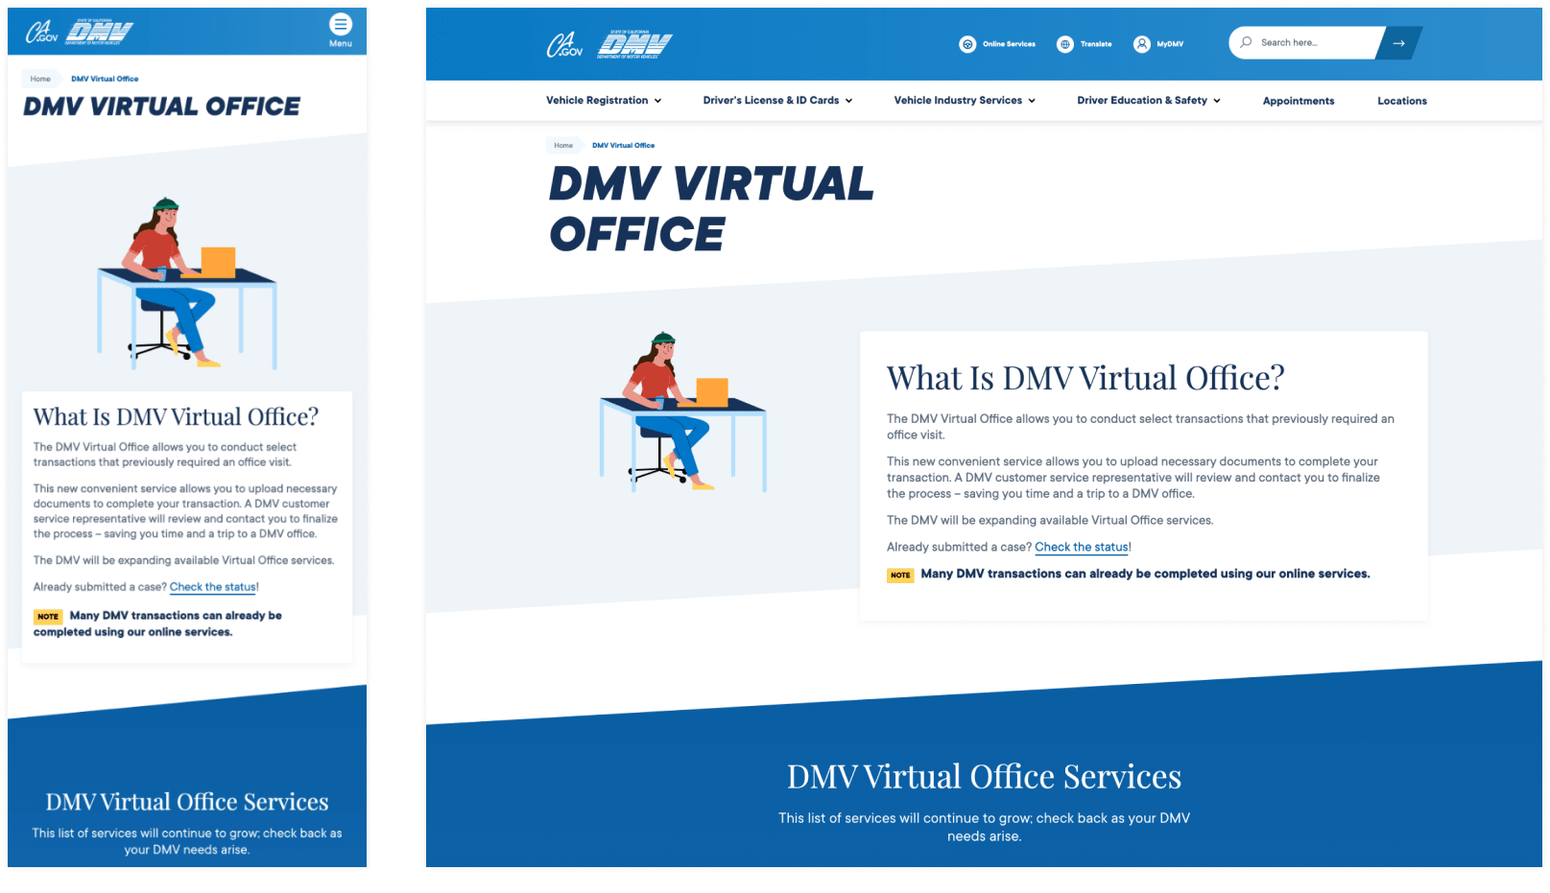Open the MyDMV user icon

click(x=1141, y=44)
